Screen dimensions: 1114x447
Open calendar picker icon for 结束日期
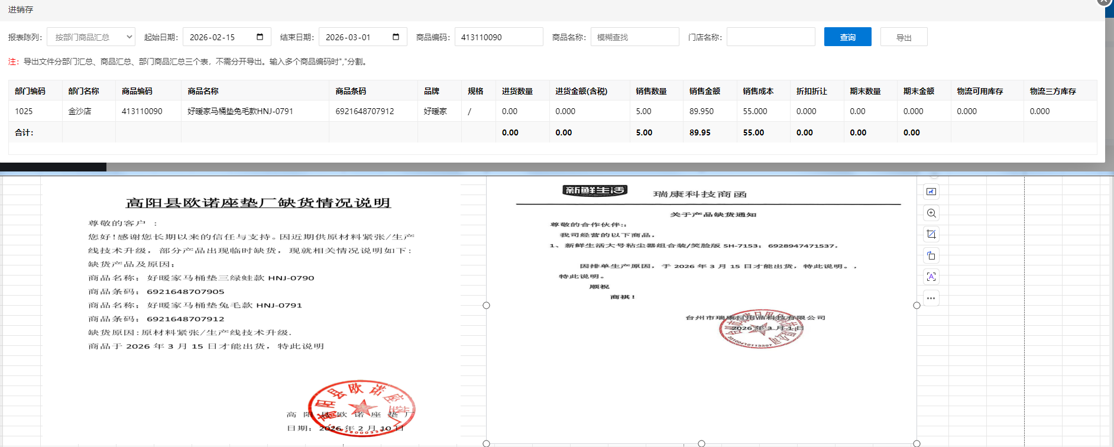[396, 37]
